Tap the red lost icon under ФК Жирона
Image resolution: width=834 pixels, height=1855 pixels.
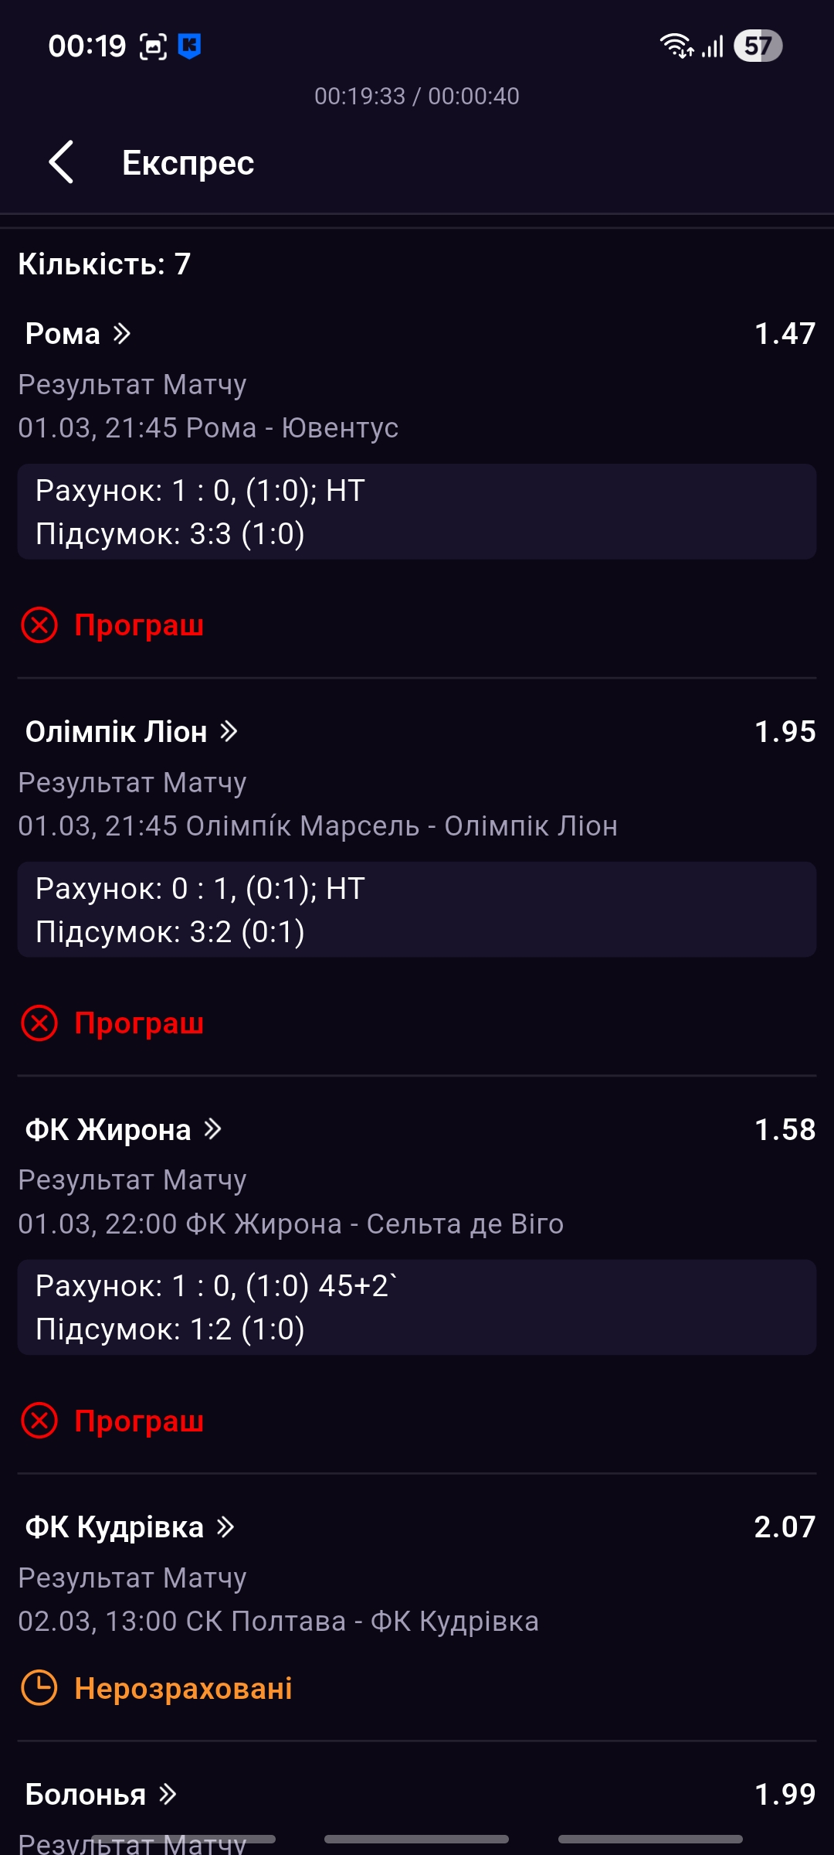(39, 1421)
